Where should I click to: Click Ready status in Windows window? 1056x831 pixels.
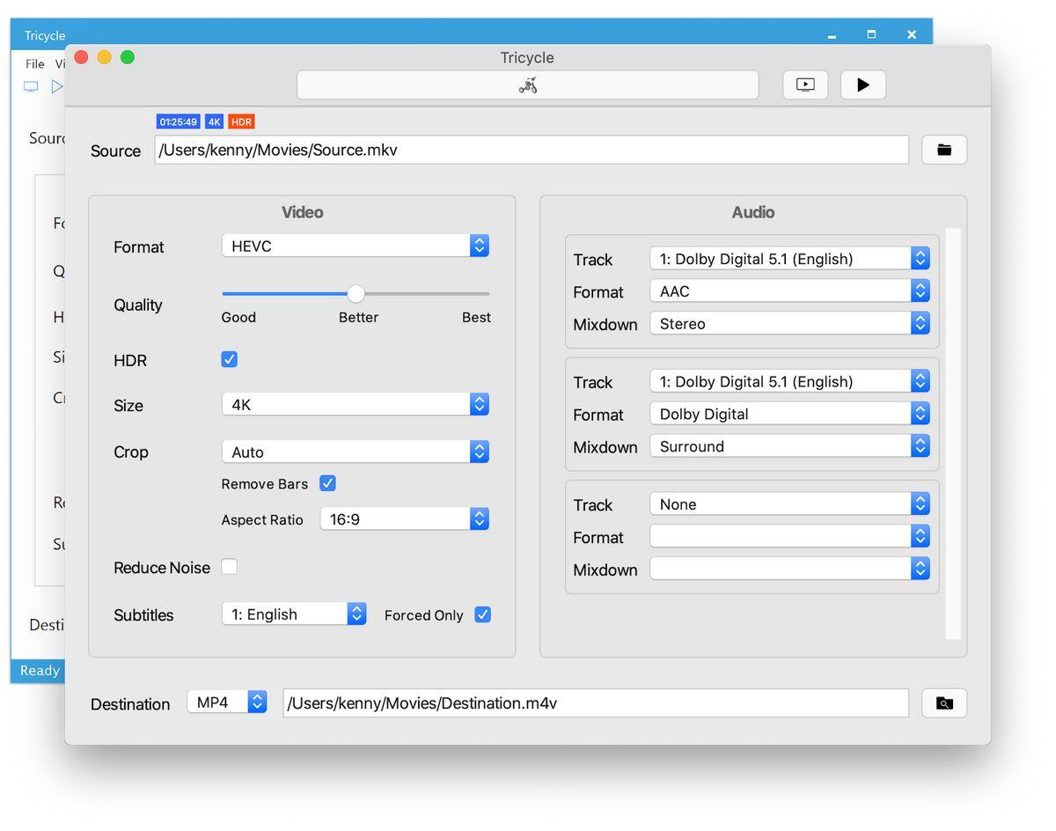(x=40, y=671)
